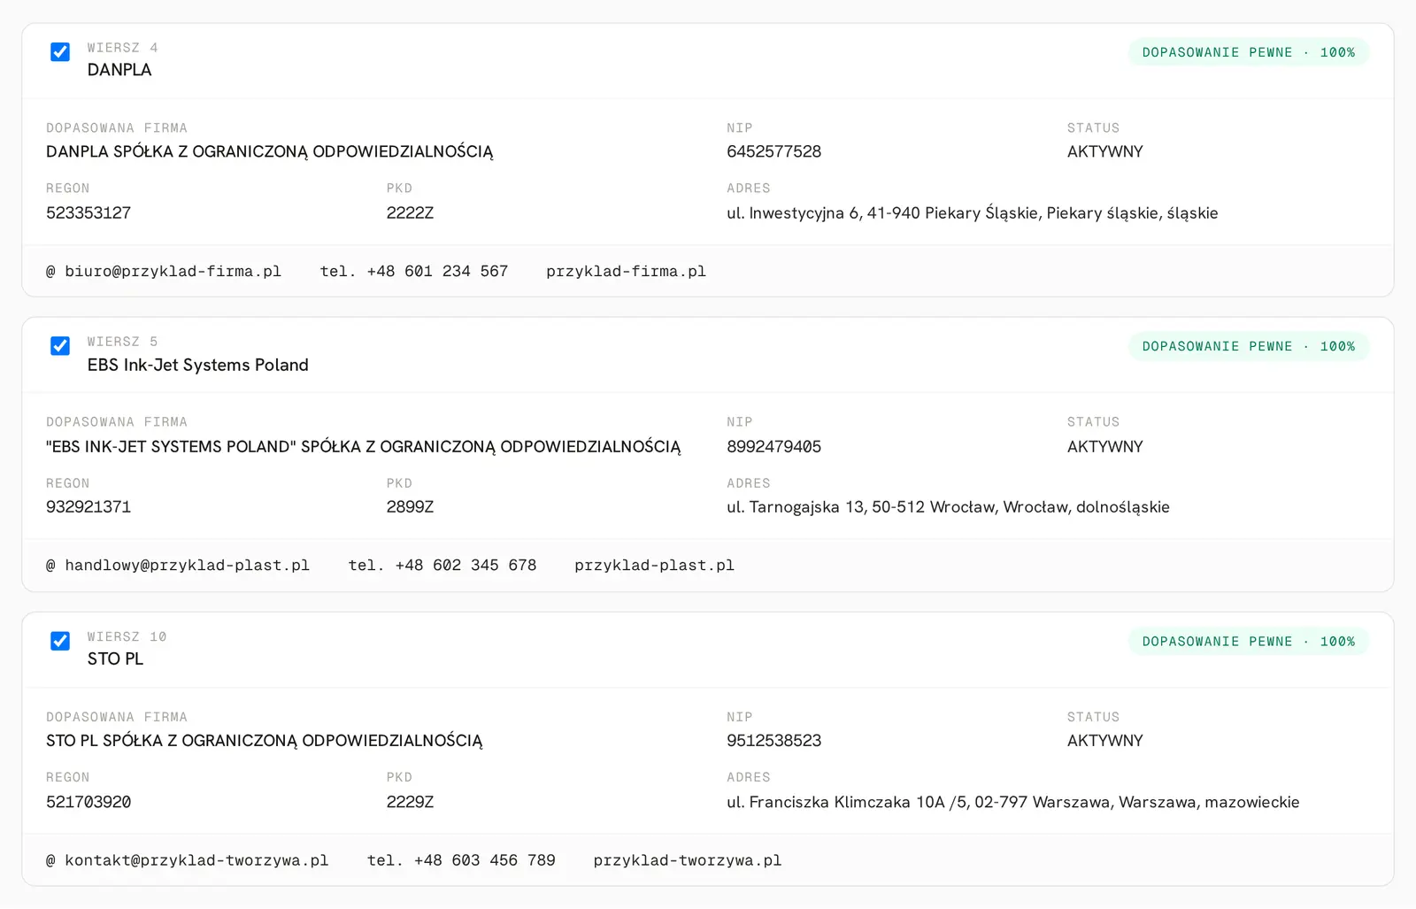Click the "EBS INK-JET SYSTEMS POLAND" matched company name
Viewport: 1416px width, 909px height.
[x=364, y=447]
